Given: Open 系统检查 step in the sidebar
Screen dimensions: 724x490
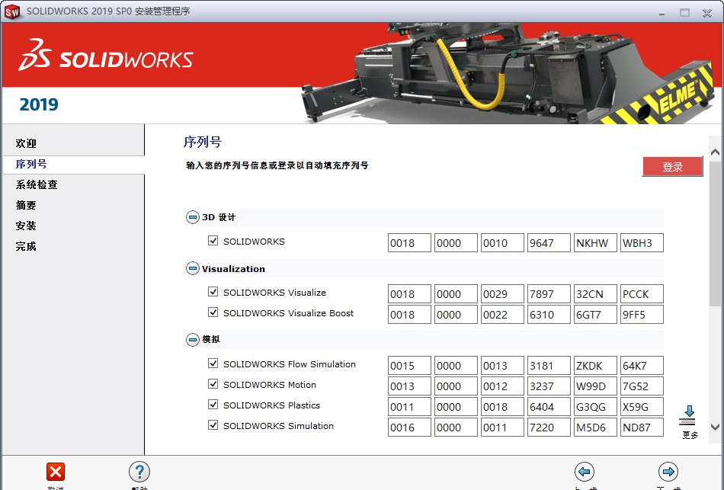Looking at the screenshot, I should [37, 184].
